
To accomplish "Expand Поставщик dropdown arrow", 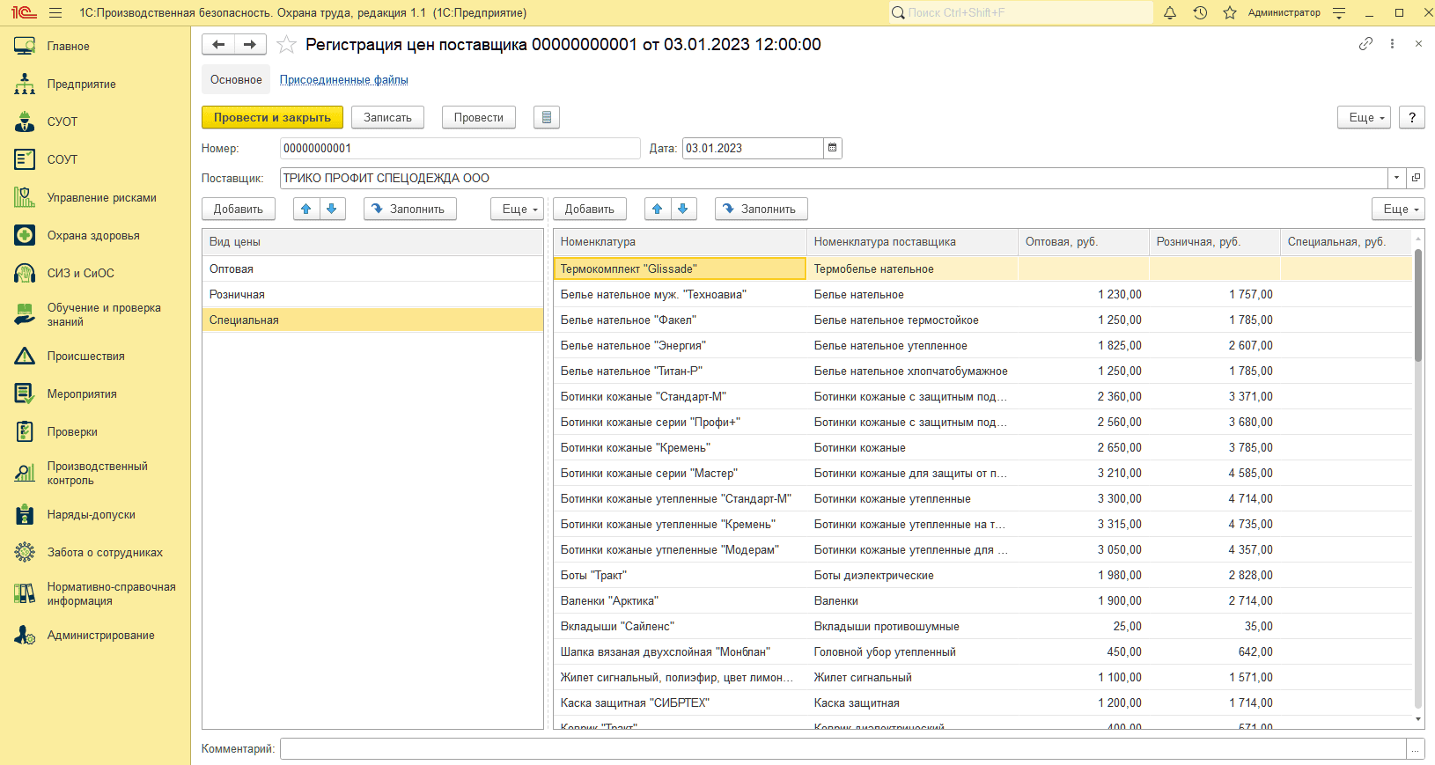I will 1397,178.
